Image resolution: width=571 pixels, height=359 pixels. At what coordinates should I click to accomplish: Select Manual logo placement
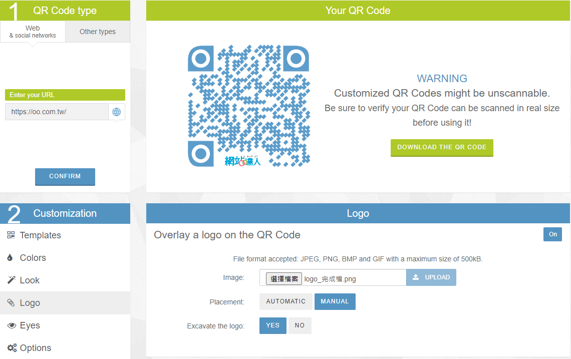(335, 301)
